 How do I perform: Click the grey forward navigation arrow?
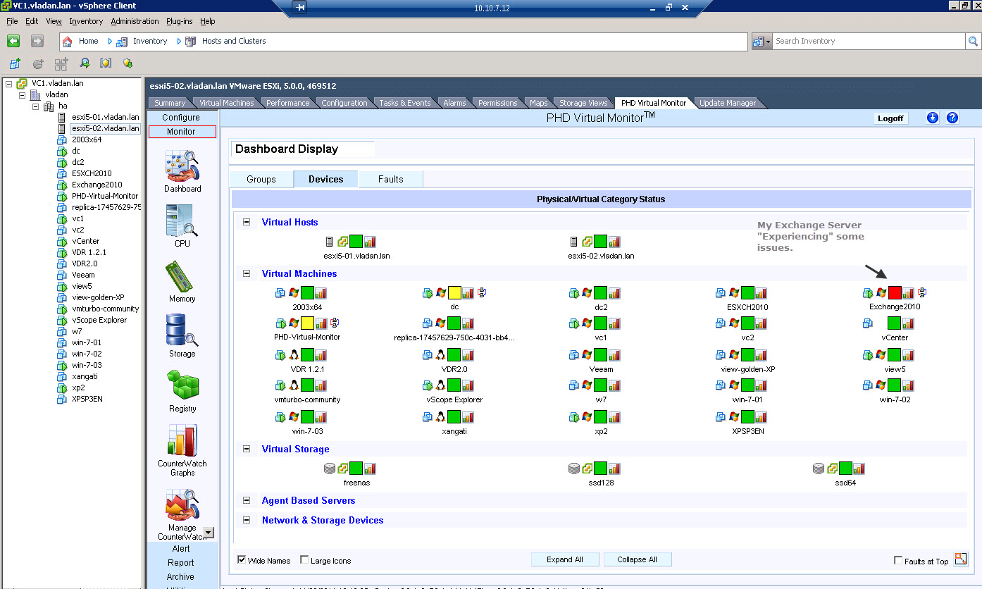(37, 41)
